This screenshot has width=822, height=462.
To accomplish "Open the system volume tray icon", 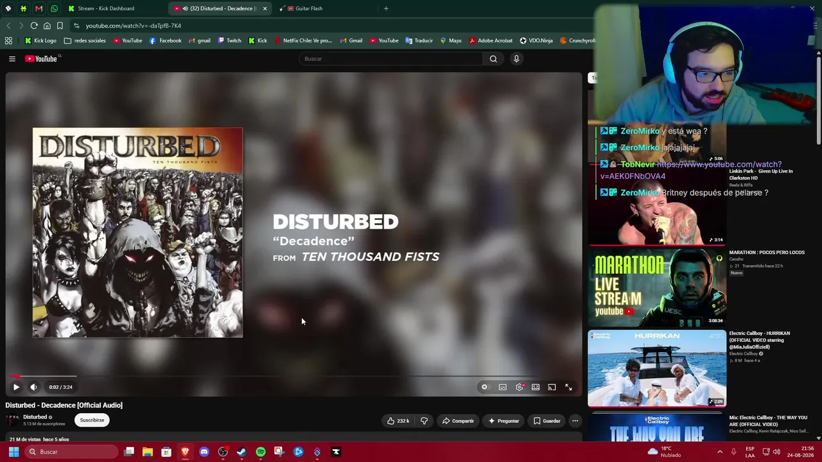I will click(776, 452).
